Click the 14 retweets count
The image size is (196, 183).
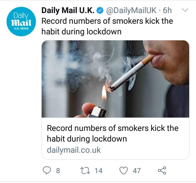[x=99, y=171]
